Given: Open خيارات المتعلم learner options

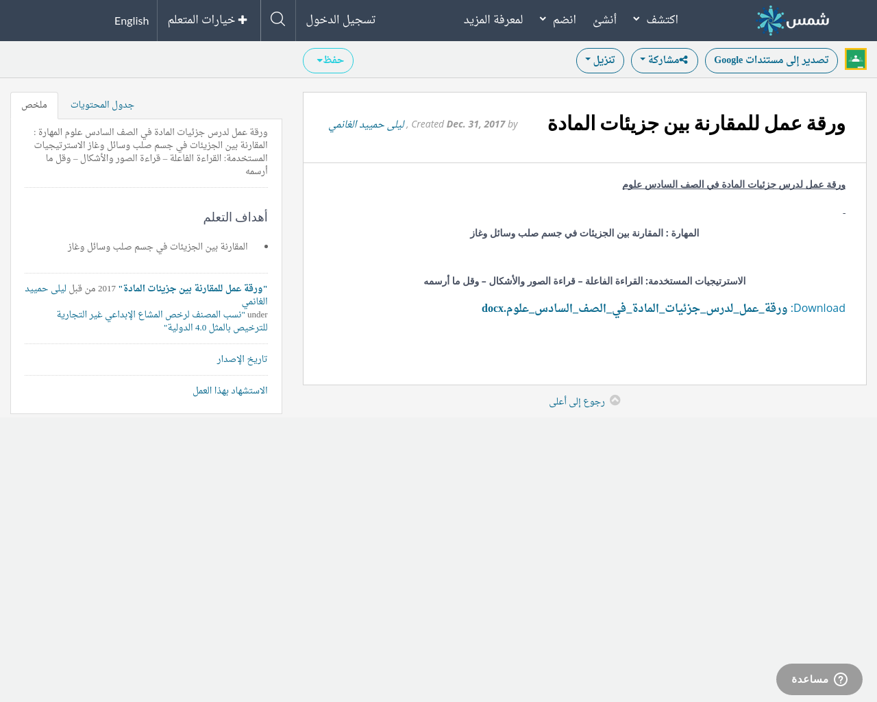Looking at the screenshot, I should point(208,20).
